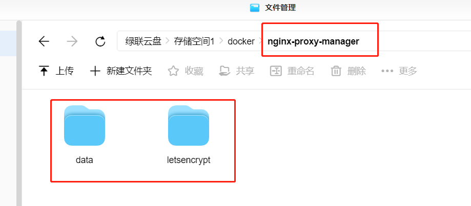Screen dimensions: 471x206
Task: Click the 收藏 star icon
Action: click(x=173, y=71)
